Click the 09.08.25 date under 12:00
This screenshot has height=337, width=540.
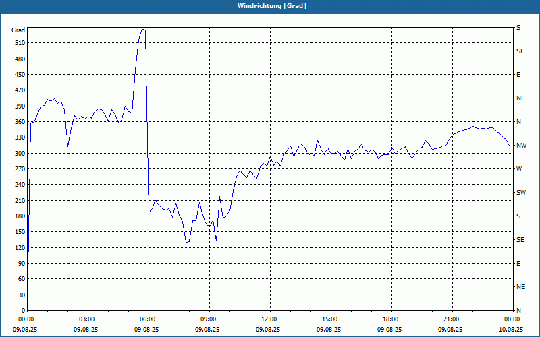tap(268, 329)
